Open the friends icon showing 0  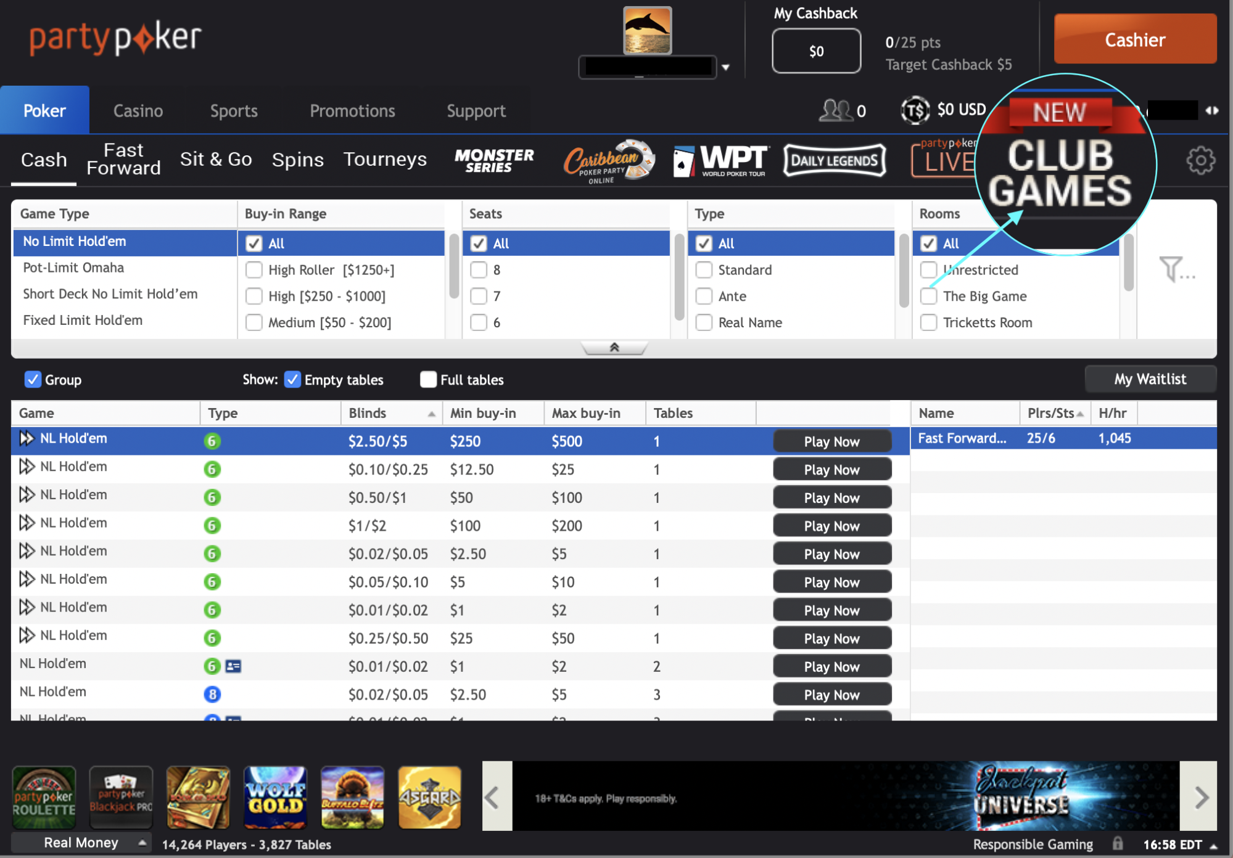[835, 110]
